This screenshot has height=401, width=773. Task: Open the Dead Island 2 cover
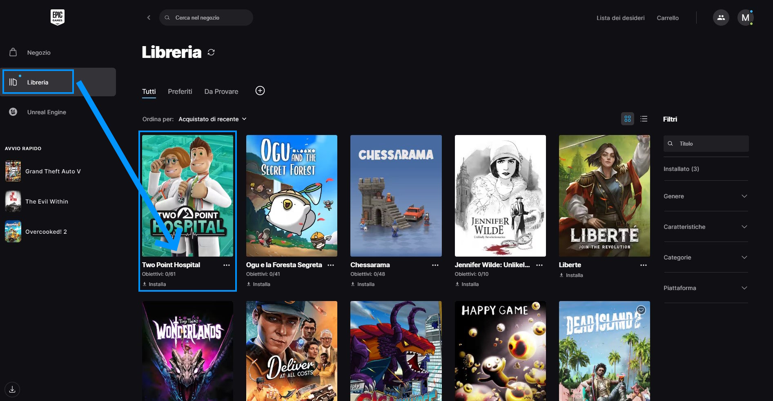click(604, 351)
